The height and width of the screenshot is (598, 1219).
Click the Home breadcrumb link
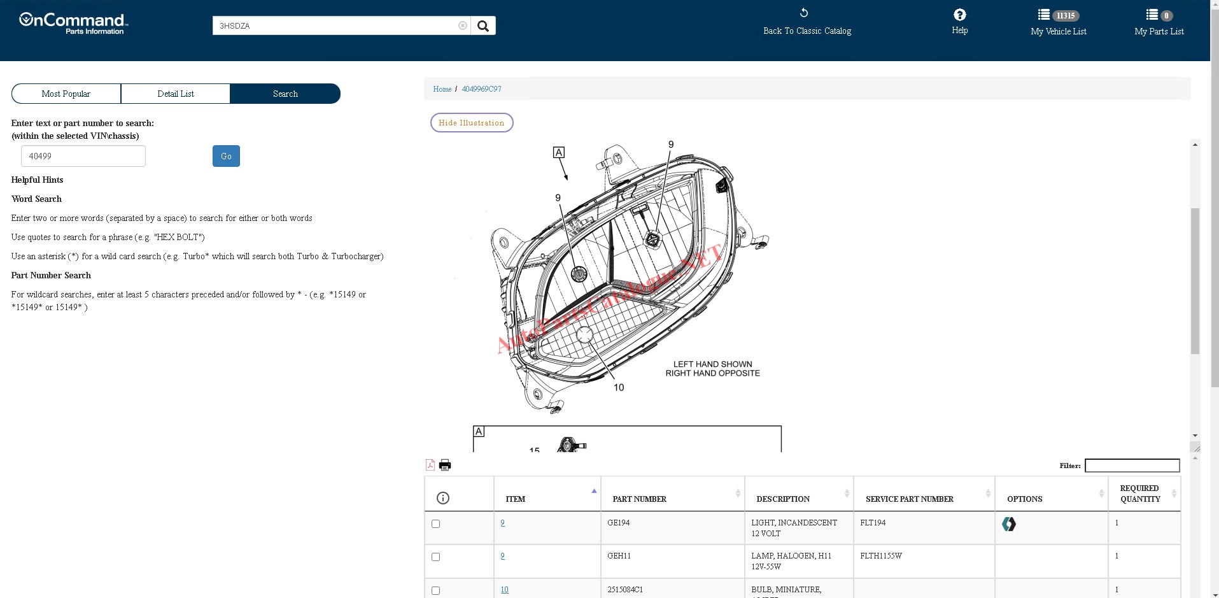coord(442,89)
